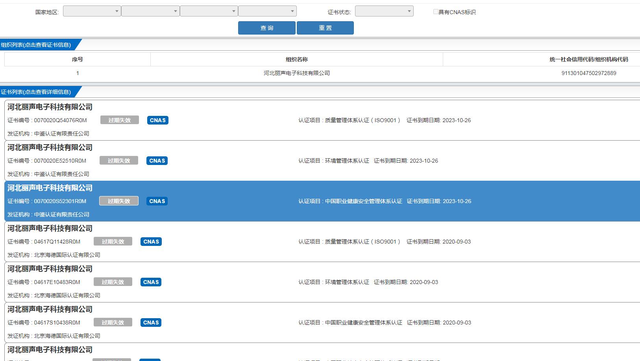Click the 序号 column header

point(78,59)
